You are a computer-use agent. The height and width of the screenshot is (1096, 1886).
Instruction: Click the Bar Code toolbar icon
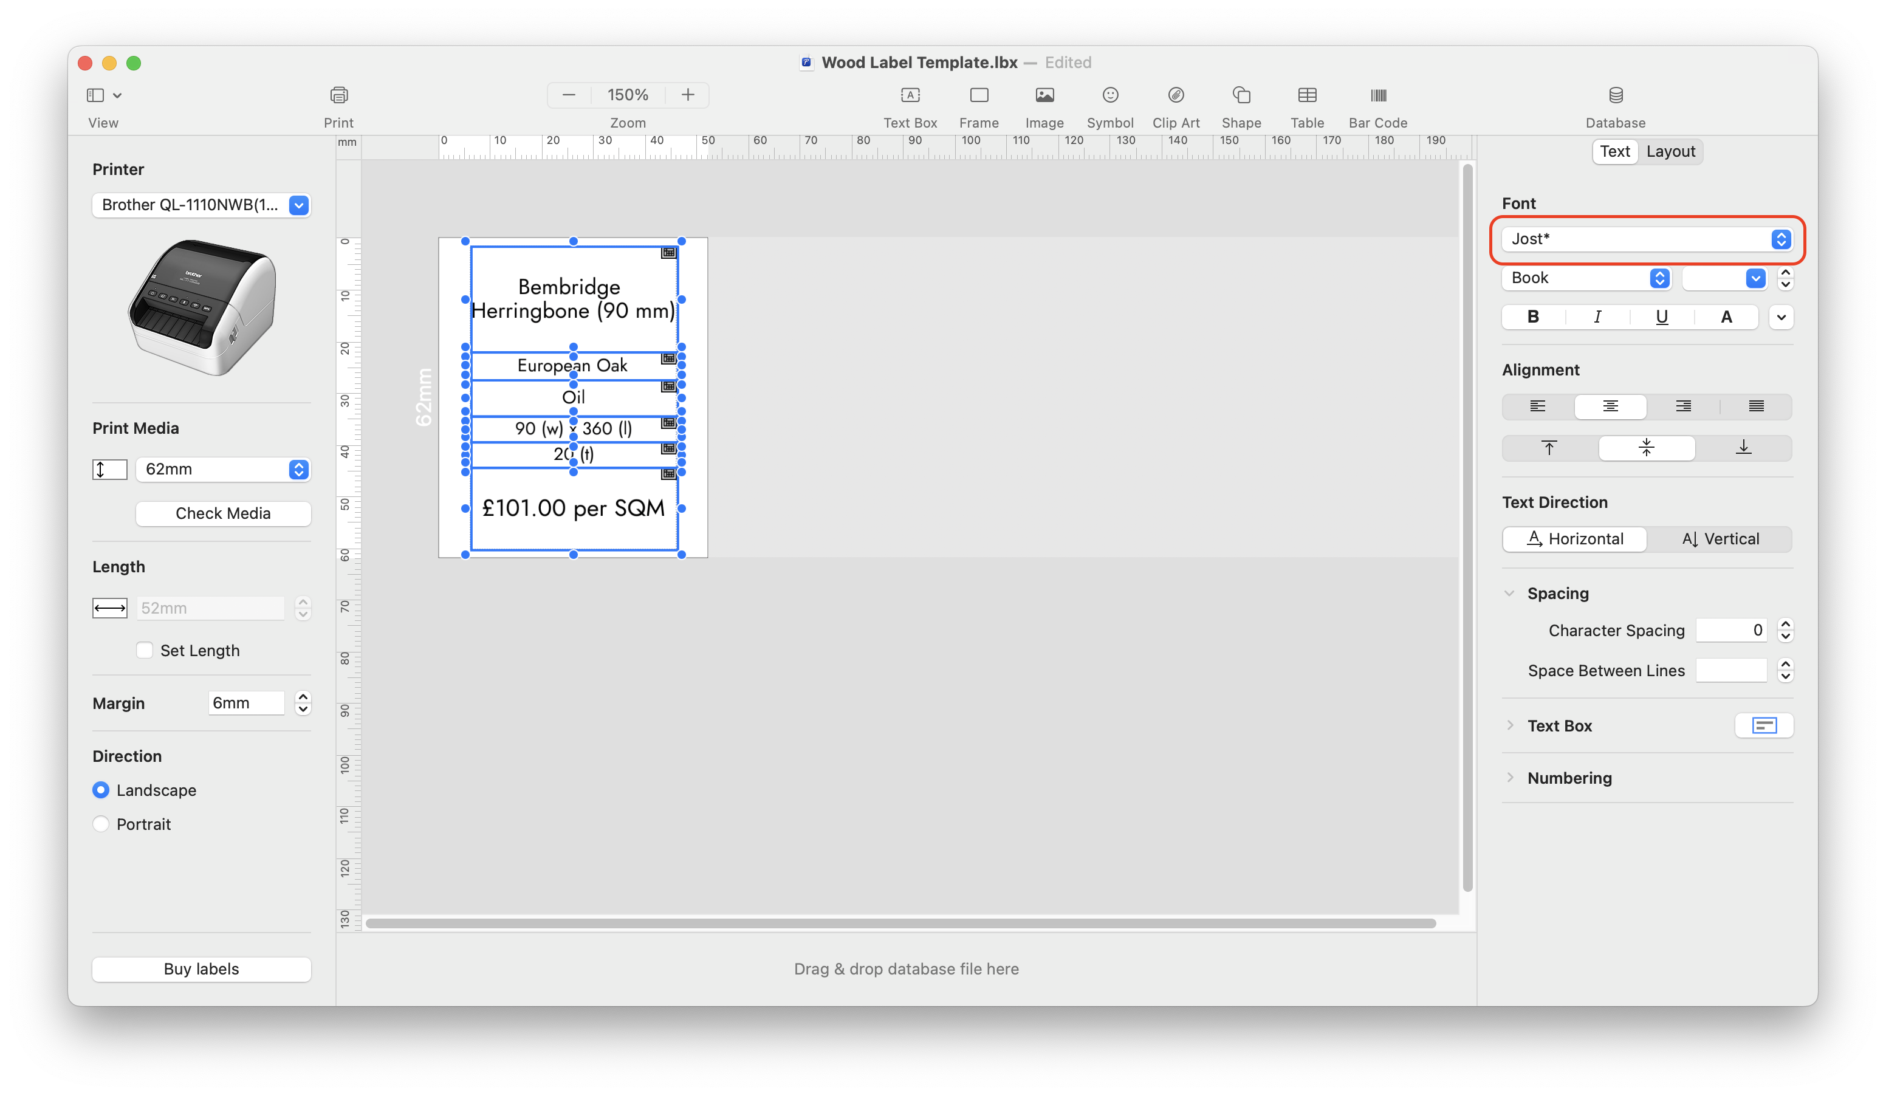[x=1377, y=95]
